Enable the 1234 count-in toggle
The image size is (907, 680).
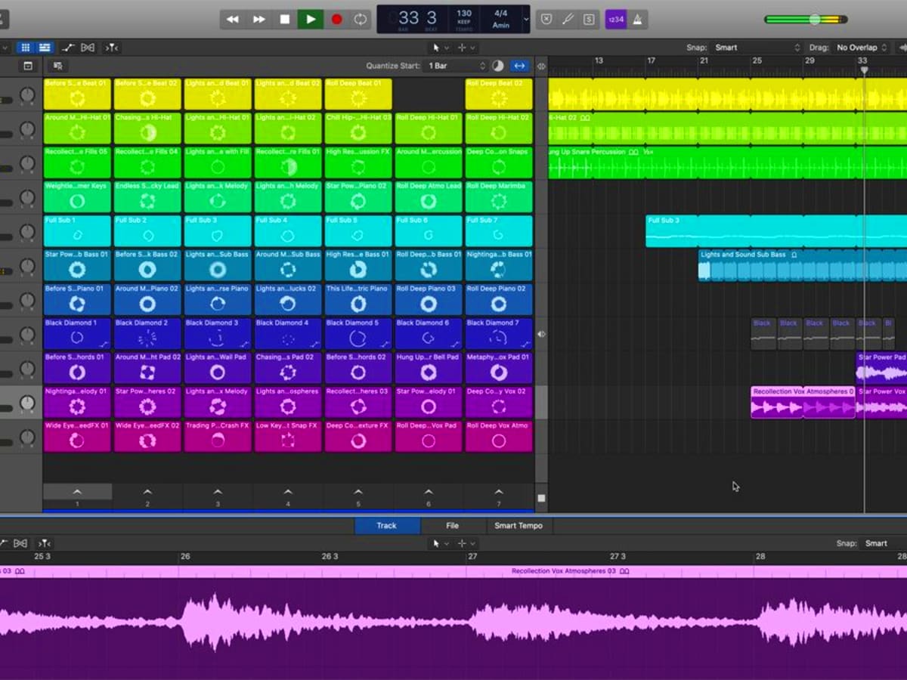click(x=615, y=19)
